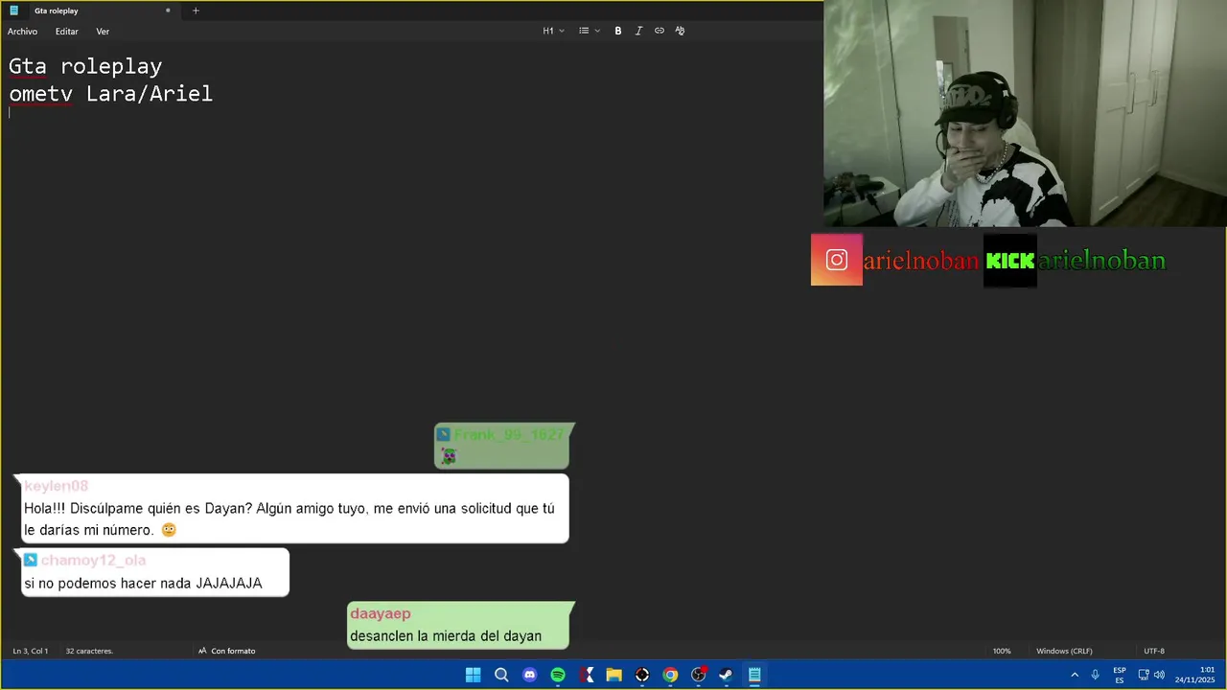Open the red K app in the taskbar
Screen dimensions: 1227x690
pyautogui.click(x=586, y=675)
